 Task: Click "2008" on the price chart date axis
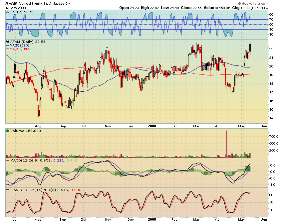pos(152,126)
